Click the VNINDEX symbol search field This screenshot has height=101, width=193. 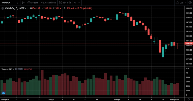click(x=7, y=3)
